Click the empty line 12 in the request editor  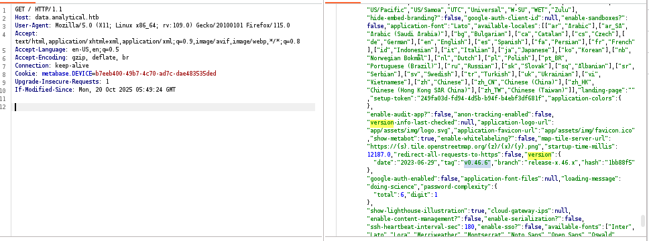(165, 107)
